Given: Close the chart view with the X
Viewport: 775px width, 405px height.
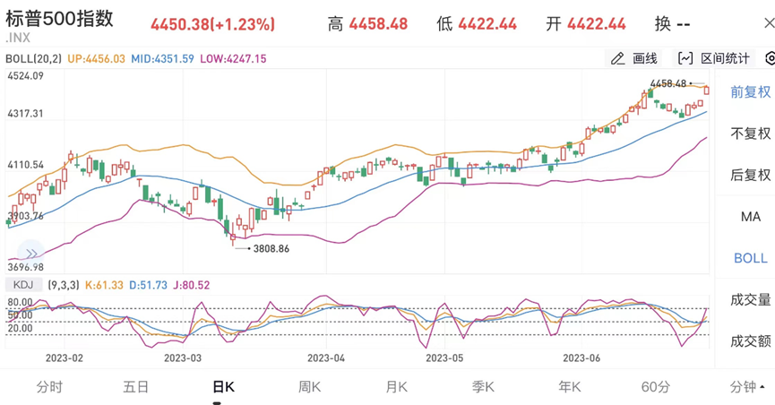Looking at the screenshot, I should click(769, 23).
